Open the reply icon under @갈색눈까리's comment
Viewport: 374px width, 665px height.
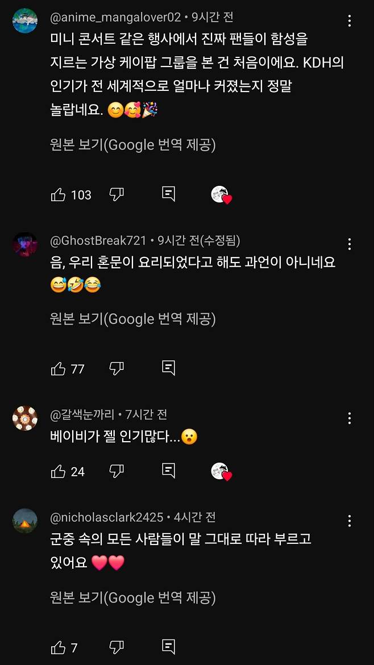pos(167,471)
